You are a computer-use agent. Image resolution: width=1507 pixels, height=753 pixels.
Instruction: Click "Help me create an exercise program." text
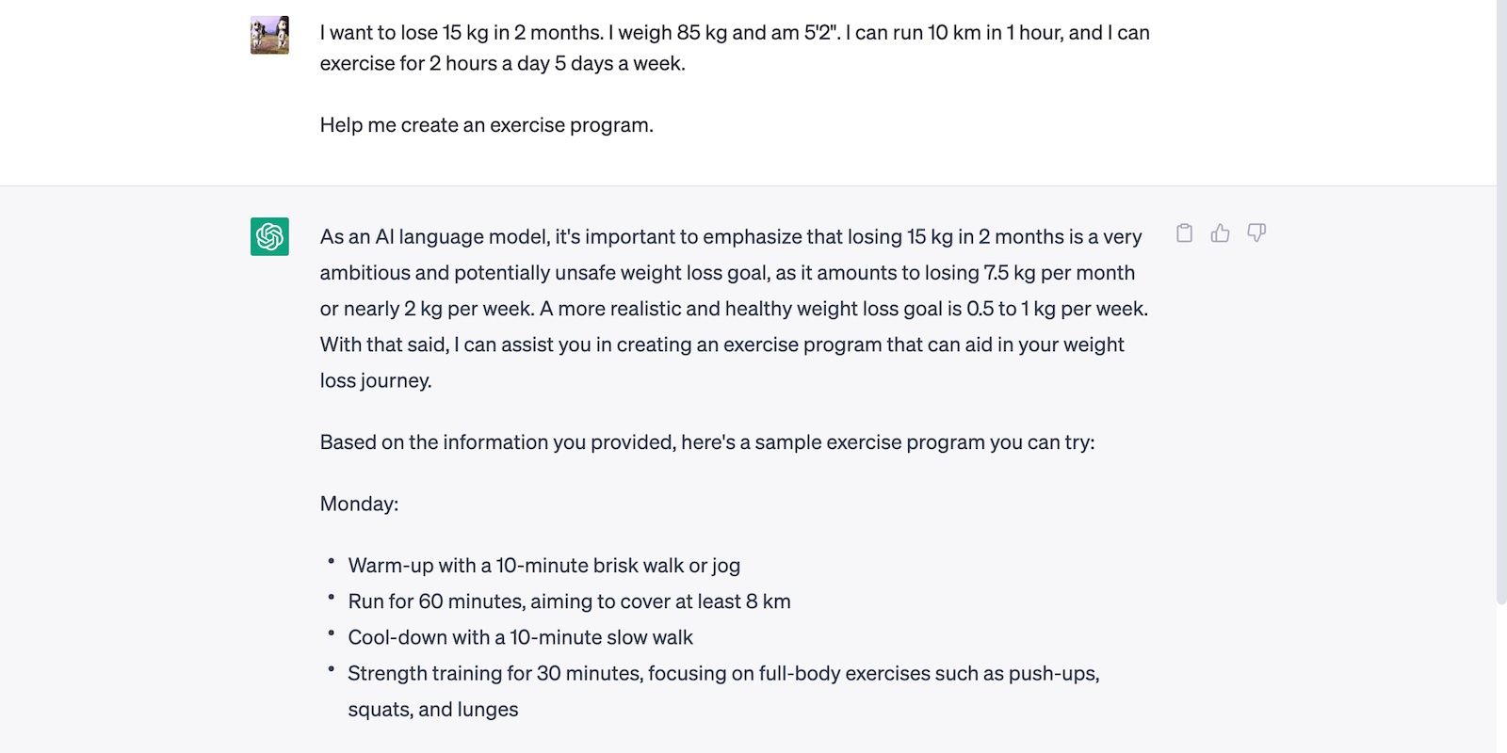tap(486, 125)
